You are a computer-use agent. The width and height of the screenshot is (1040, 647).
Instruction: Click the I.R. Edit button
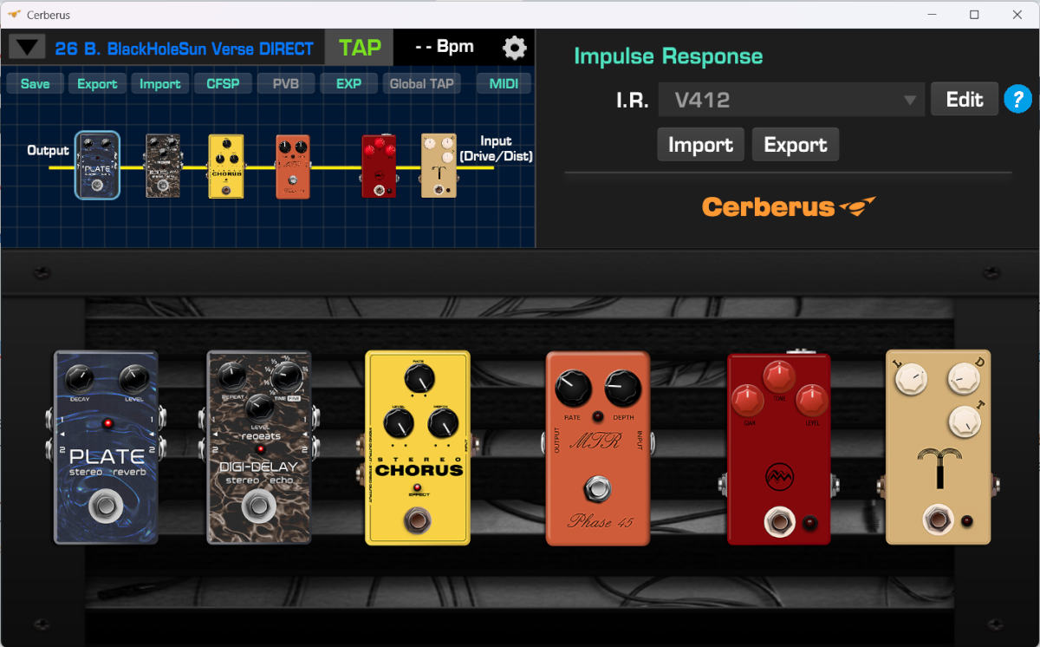(x=965, y=100)
